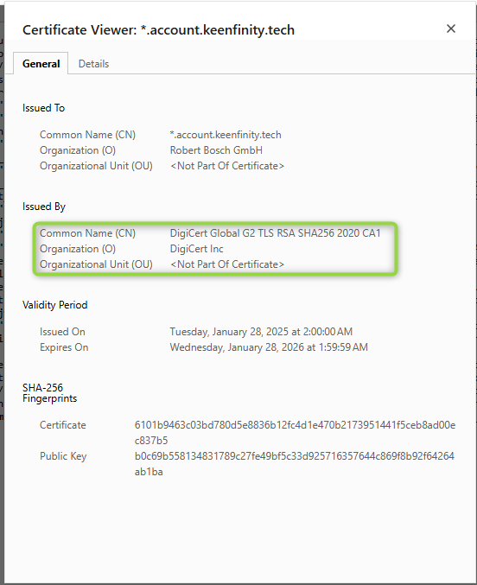Click the Robert Bosch GmbH organization value

216,150
